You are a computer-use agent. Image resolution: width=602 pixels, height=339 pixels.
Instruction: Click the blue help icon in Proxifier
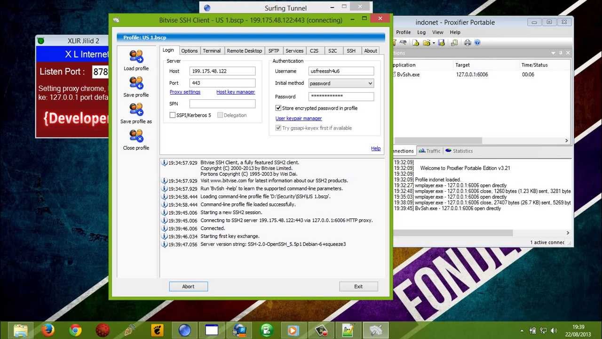[477, 42]
